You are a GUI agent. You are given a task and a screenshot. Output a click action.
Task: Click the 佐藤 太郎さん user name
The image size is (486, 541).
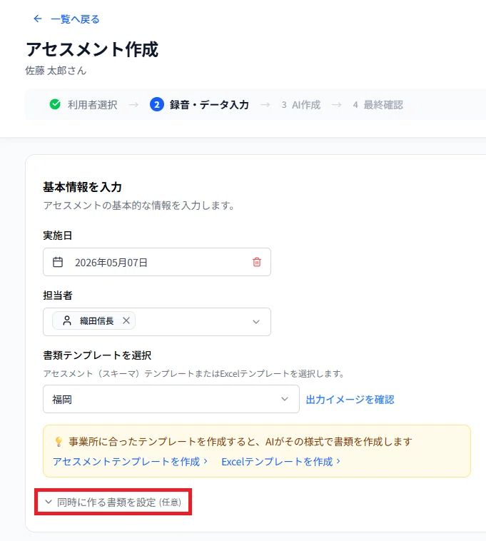56,71
